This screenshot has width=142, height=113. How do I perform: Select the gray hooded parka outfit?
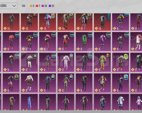(x=102, y=102)
